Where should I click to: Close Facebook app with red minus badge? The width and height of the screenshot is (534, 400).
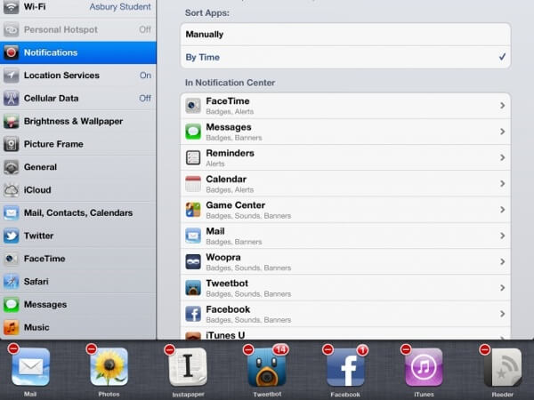coord(328,349)
